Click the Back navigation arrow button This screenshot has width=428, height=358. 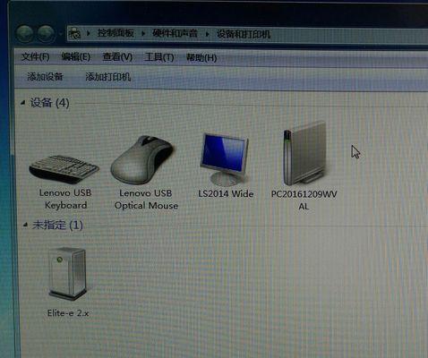click(25, 33)
